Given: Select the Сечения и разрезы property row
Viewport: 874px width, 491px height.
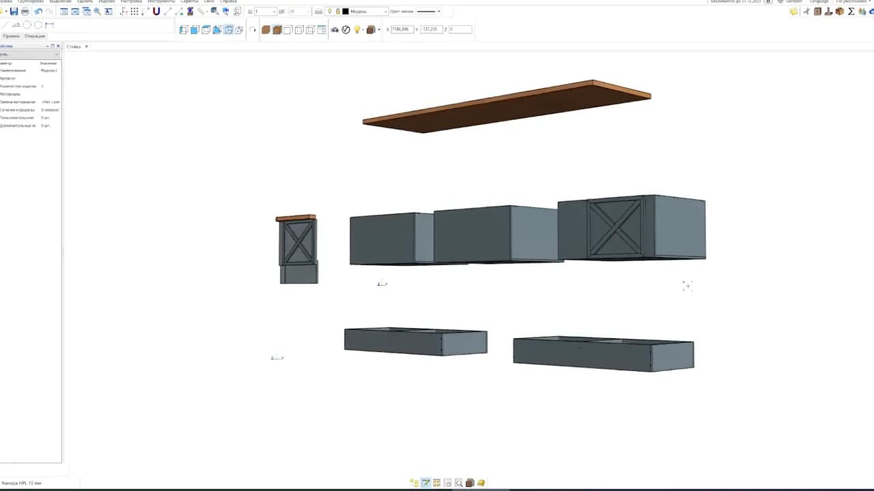Looking at the screenshot, I should click(x=30, y=110).
